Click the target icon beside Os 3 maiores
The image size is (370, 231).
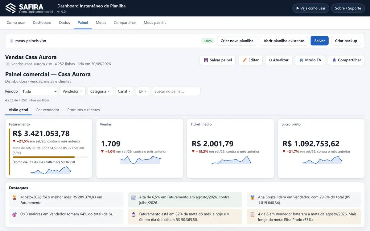[x=14, y=214]
